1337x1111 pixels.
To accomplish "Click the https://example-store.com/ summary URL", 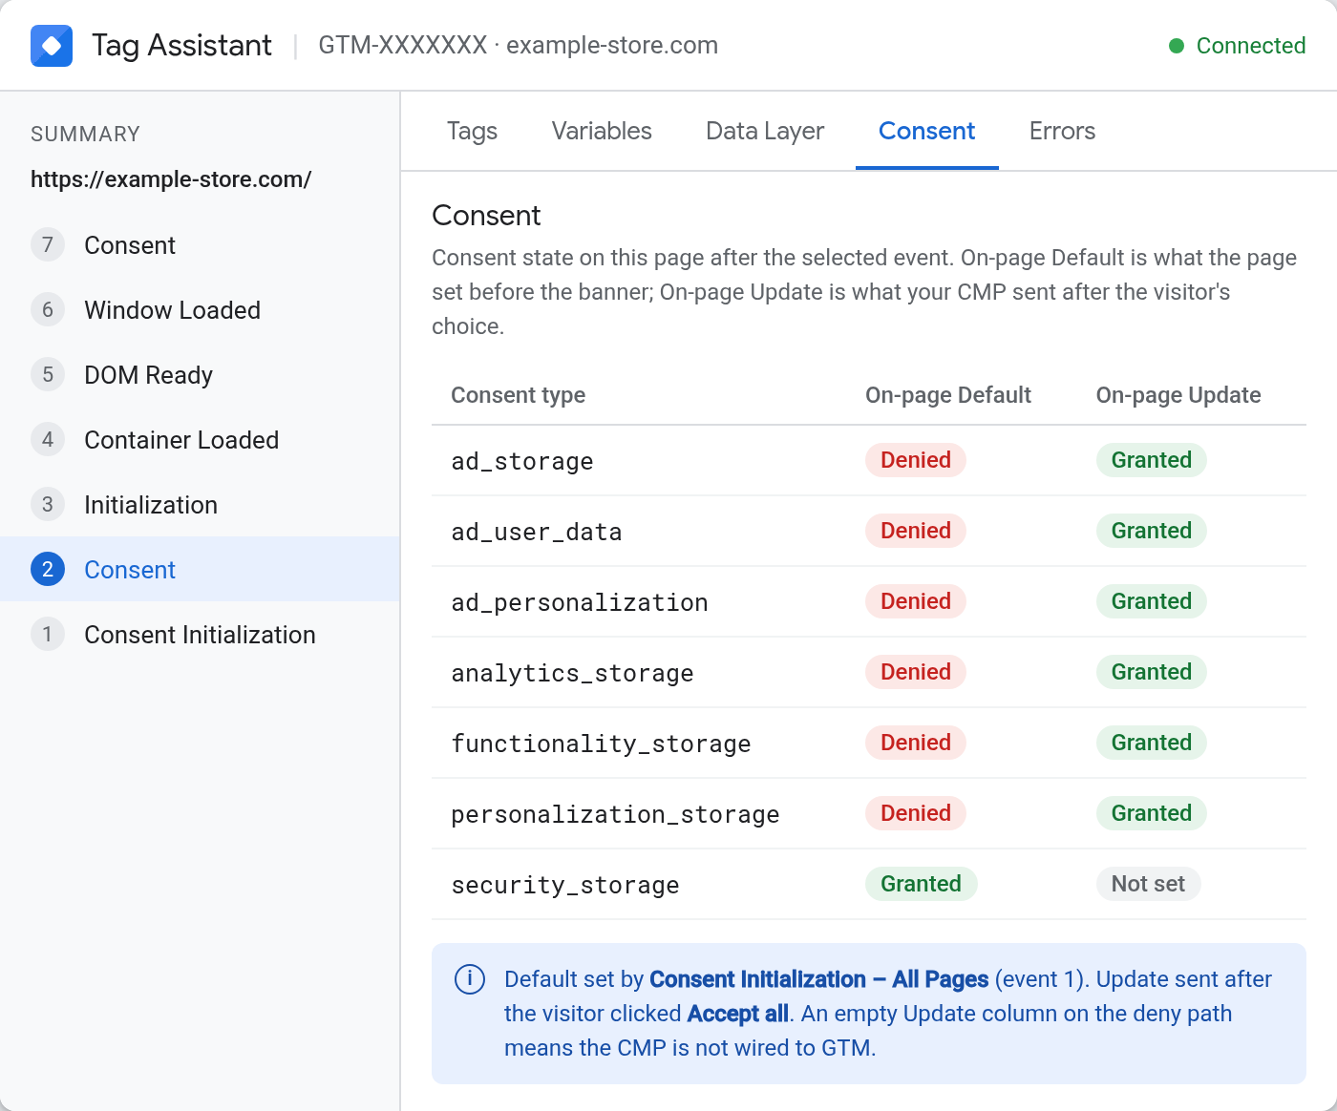I will click(171, 179).
